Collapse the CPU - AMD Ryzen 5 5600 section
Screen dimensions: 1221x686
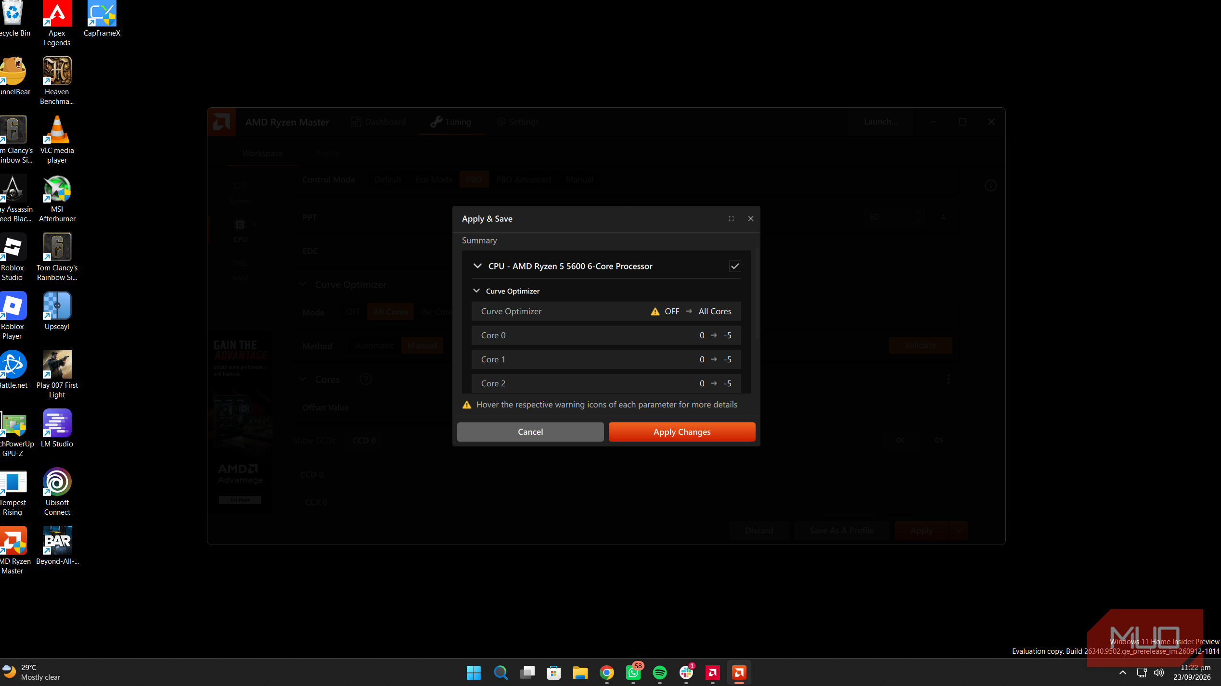click(x=477, y=266)
